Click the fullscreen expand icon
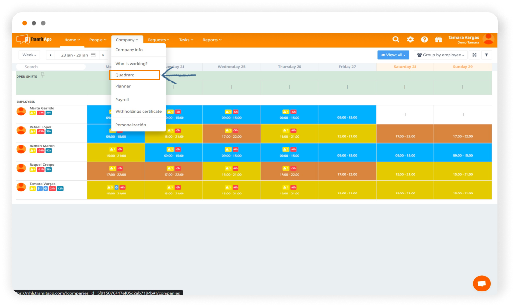The width and height of the screenshot is (515, 307). tap(474, 55)
